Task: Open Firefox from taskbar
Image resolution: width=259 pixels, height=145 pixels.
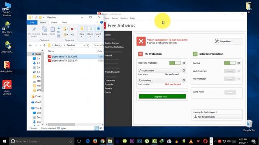Action: [95, 141]
